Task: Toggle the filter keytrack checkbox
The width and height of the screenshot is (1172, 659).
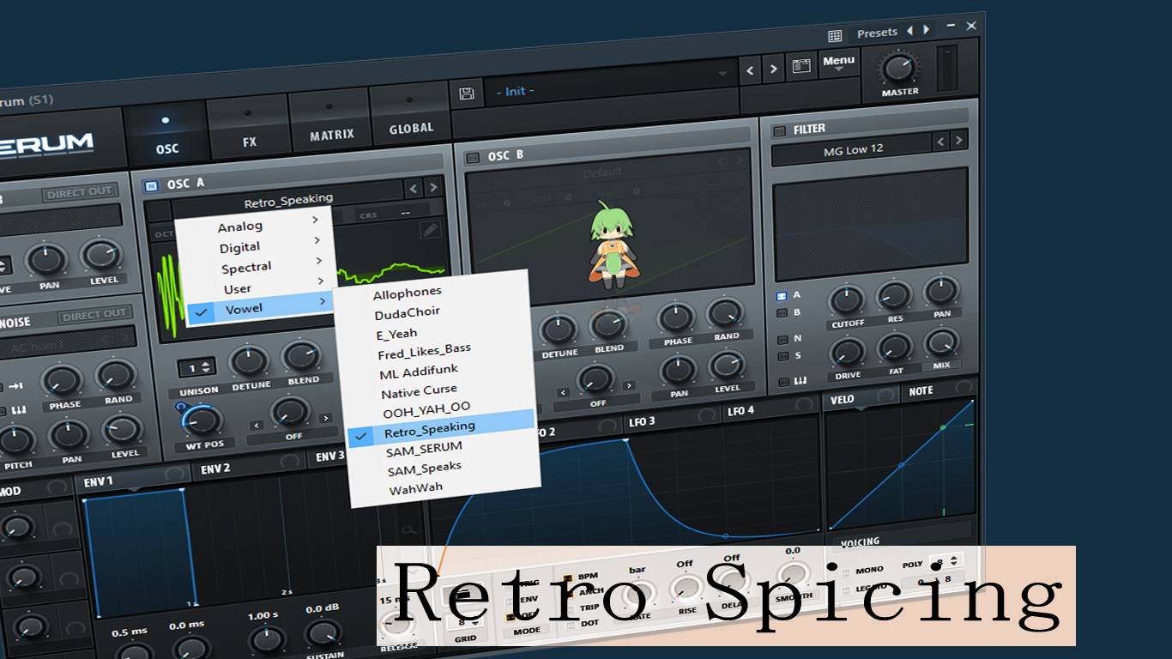Action: tap(783, 382)
